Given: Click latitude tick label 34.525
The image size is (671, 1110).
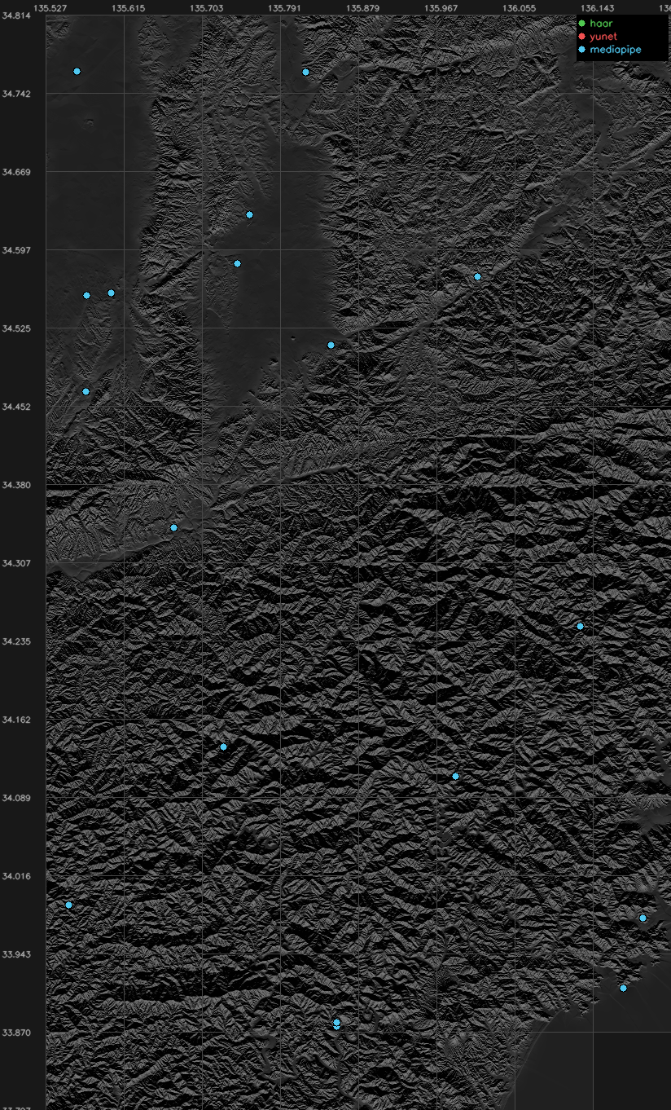Looking at the screenshot, I should click(x=15, y=328).
